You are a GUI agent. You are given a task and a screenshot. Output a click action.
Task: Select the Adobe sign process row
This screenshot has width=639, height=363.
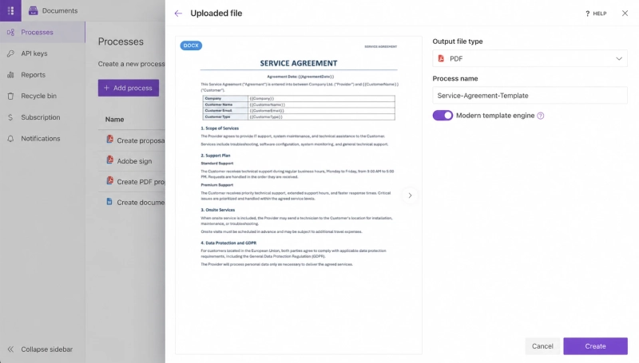[132, 161]
